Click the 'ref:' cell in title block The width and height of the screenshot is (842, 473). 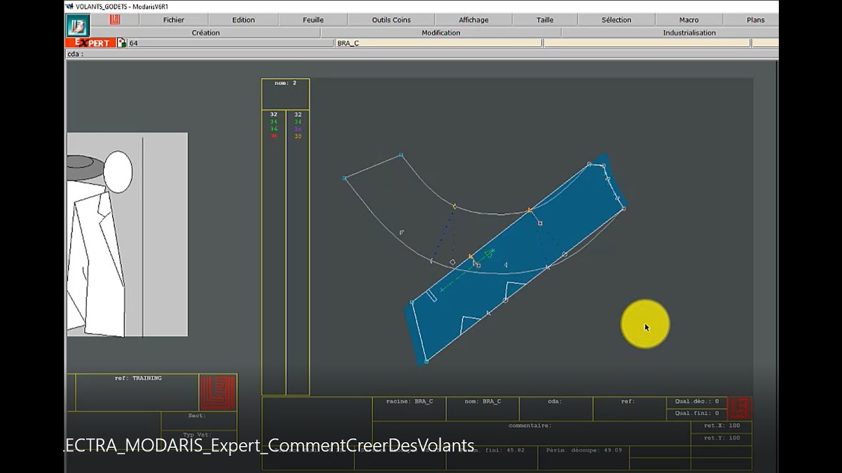pyautogui.click(x=630, y=409)
